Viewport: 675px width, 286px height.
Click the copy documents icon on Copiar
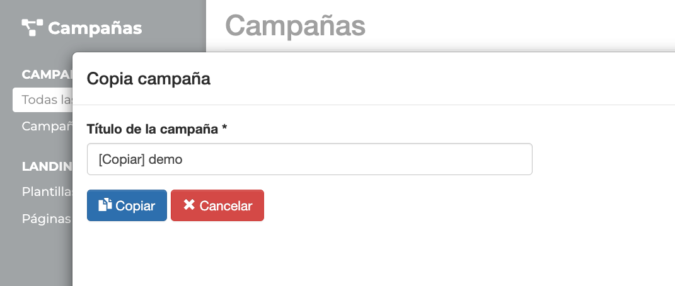105,205
